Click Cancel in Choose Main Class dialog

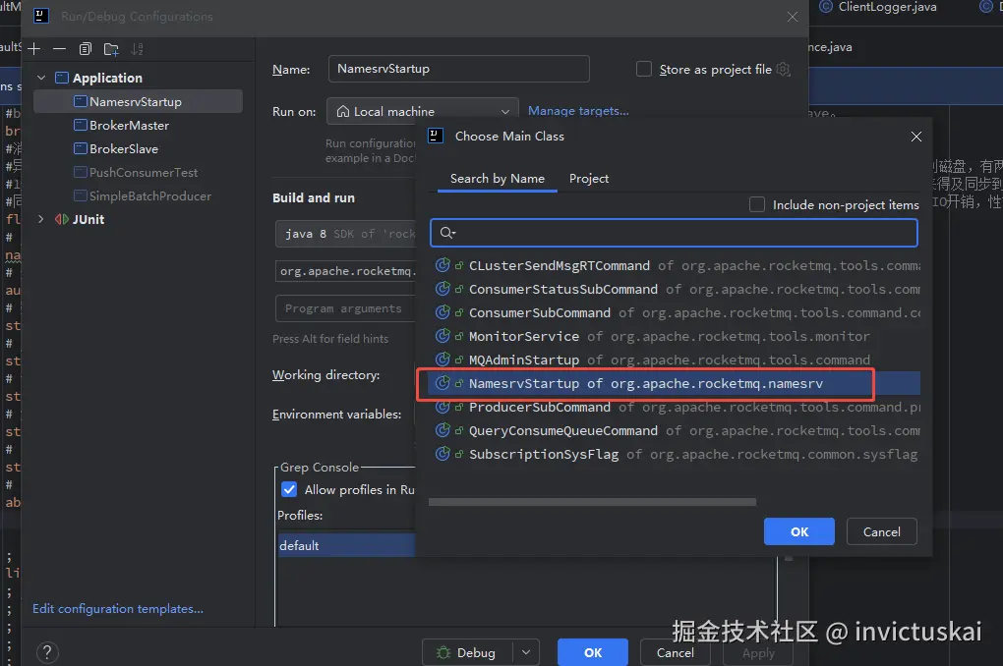click(x=881, y=531)
